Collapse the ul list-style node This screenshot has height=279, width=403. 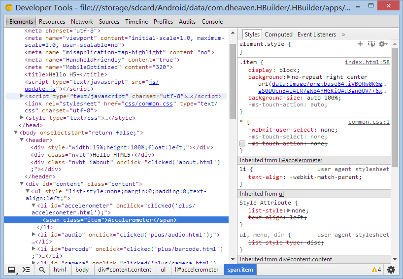(28, 191)
